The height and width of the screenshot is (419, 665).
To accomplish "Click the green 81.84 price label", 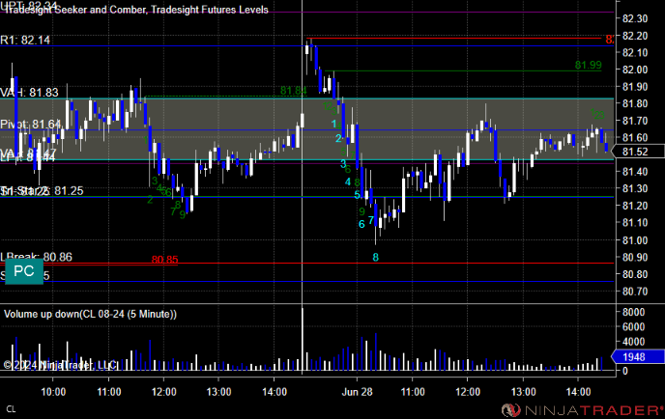I will point(293,91).
